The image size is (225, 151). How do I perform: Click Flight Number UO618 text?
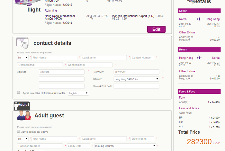click(58, 23)
